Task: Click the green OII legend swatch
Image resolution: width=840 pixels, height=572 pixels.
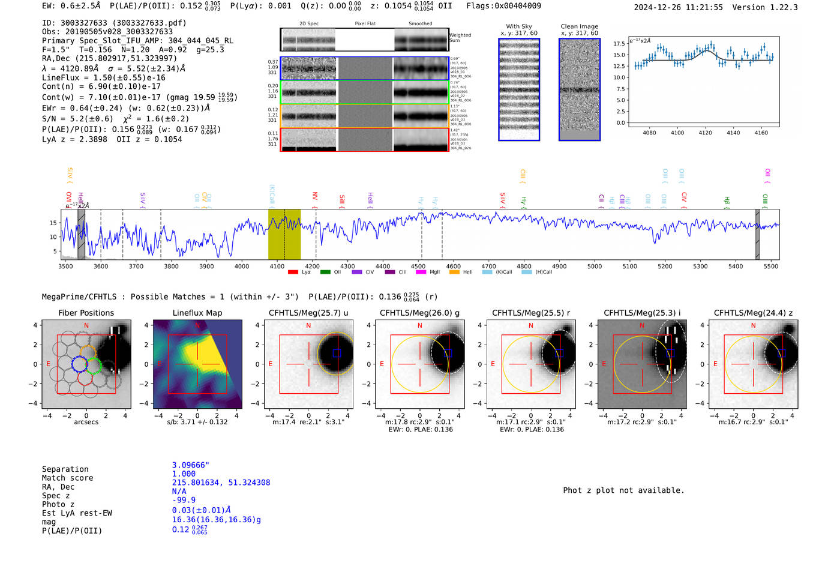Action: pyautogui.click(x=325, y=272)
